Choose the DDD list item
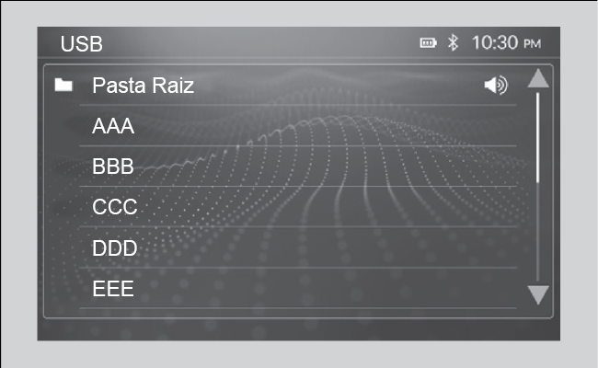 (x=115, y=247)
